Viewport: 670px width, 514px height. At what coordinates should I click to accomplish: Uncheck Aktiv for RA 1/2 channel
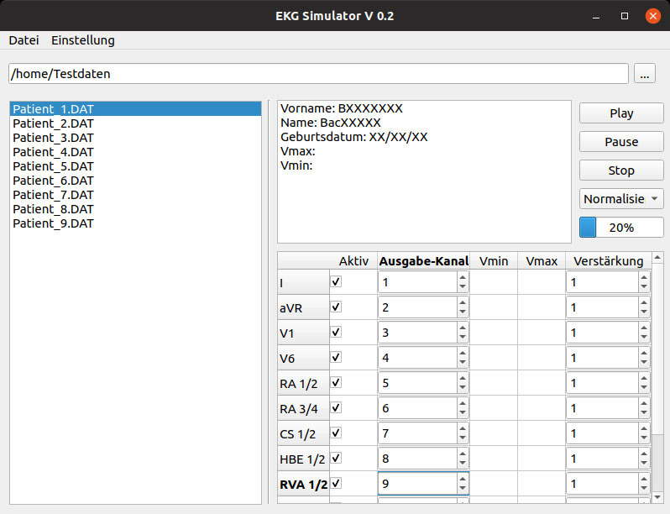coord(337,383)
